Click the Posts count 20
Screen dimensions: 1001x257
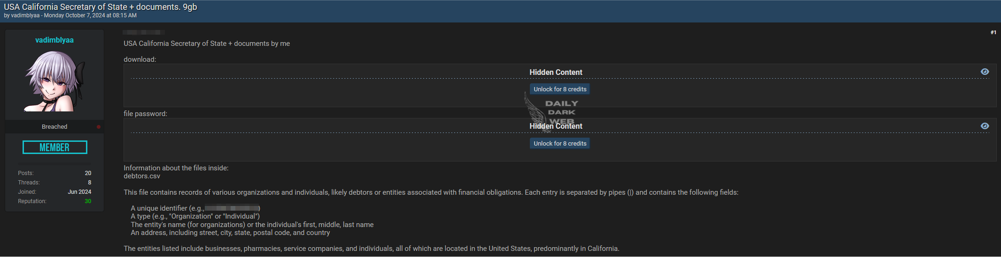click(88, 173)
